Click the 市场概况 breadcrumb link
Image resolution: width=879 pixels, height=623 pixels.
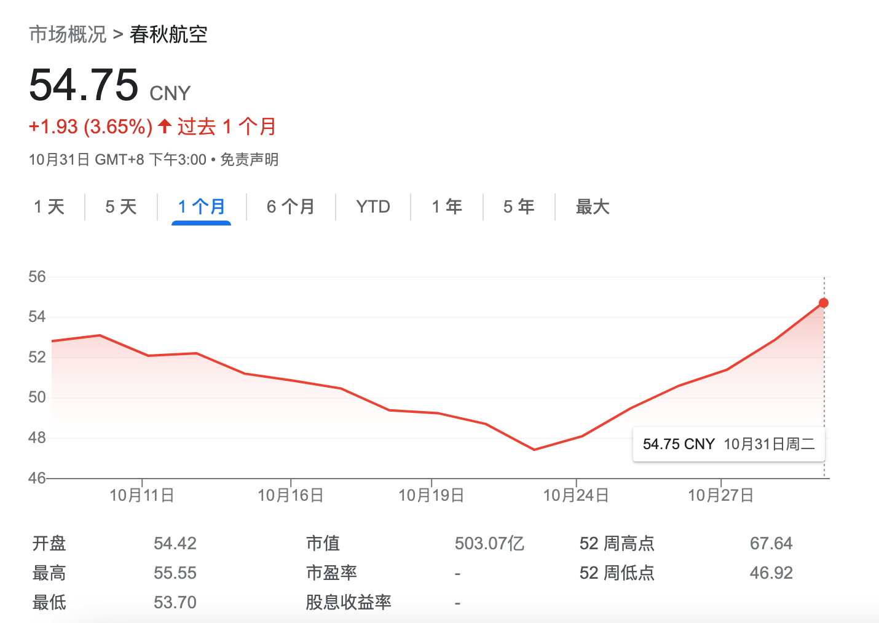[68, 34]
